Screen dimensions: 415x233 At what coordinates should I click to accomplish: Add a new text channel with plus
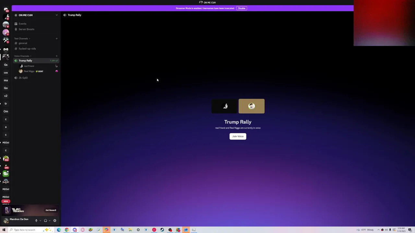coord(56,39)
